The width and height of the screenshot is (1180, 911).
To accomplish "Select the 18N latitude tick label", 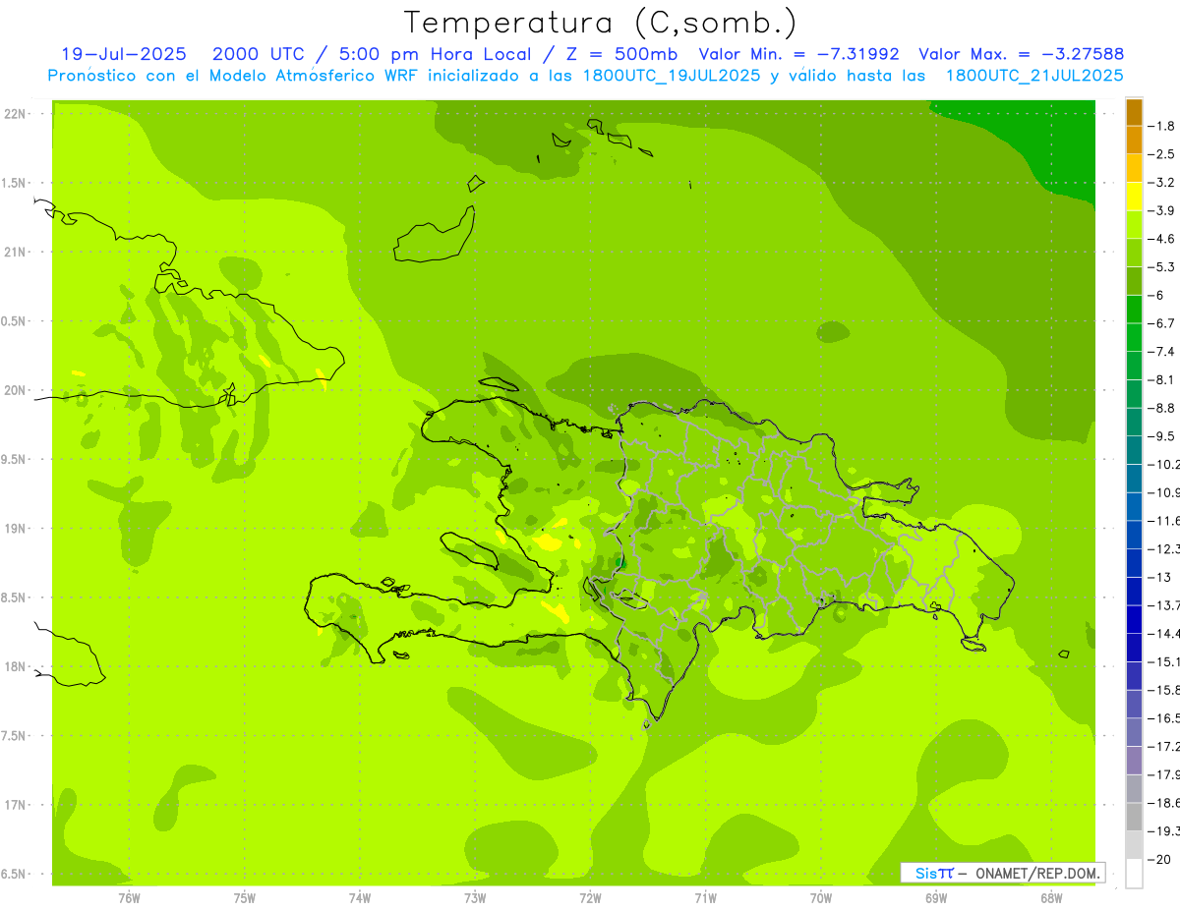I will click(16, 666).
